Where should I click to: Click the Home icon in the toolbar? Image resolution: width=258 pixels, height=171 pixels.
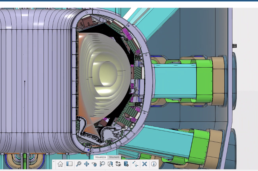click(60, 164)
